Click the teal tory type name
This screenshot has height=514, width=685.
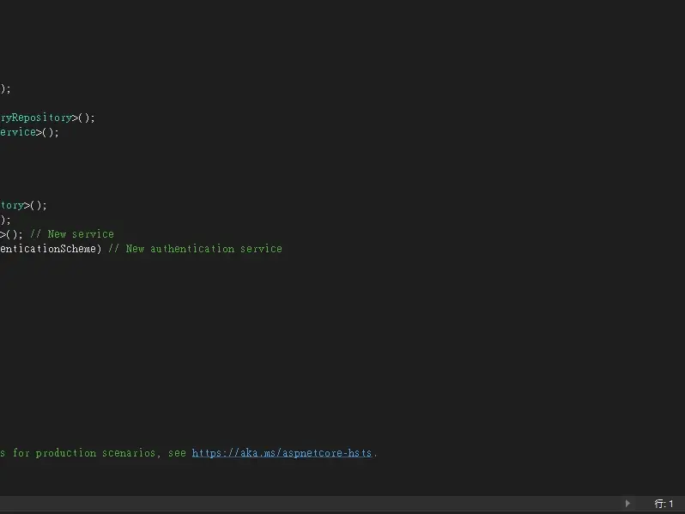(x=11, y=205)
